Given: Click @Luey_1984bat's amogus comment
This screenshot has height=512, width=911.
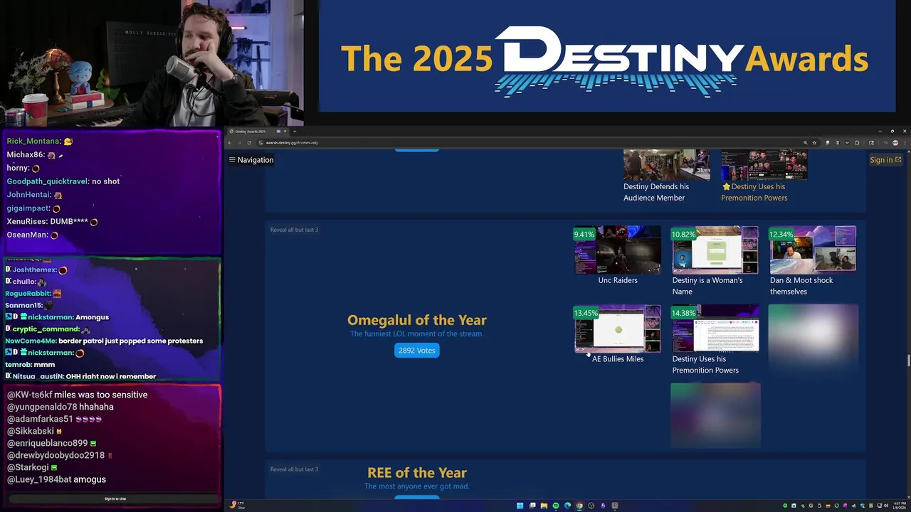Looking at the screenshot, I should (57, 479).
